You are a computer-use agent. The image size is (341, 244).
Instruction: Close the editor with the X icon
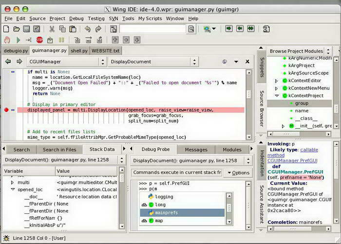(x=247, y=62)
